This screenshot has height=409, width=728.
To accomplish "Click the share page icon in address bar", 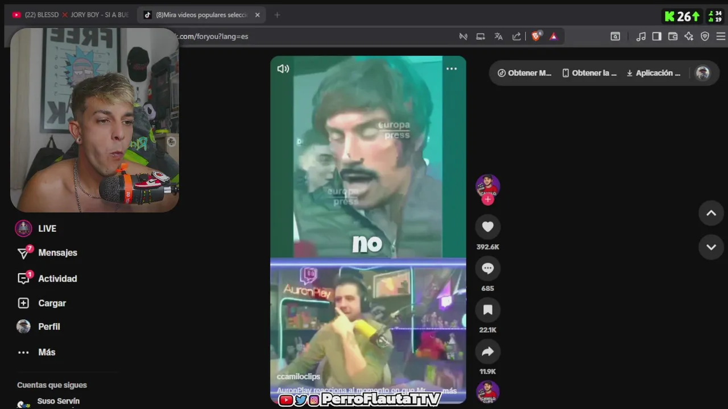I will (x=516, y=36).
